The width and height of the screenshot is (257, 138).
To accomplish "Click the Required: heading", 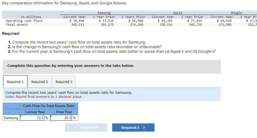I will click(11, 34).
